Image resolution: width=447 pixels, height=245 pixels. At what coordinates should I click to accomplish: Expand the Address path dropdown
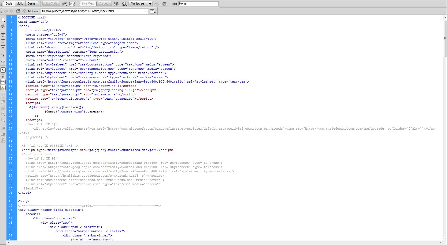point(146,11)
